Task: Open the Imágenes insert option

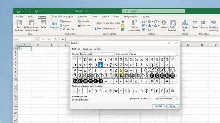Action: point(54,25)
